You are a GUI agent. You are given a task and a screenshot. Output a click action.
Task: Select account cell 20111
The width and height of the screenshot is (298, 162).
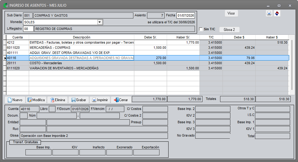click(18, 63)
